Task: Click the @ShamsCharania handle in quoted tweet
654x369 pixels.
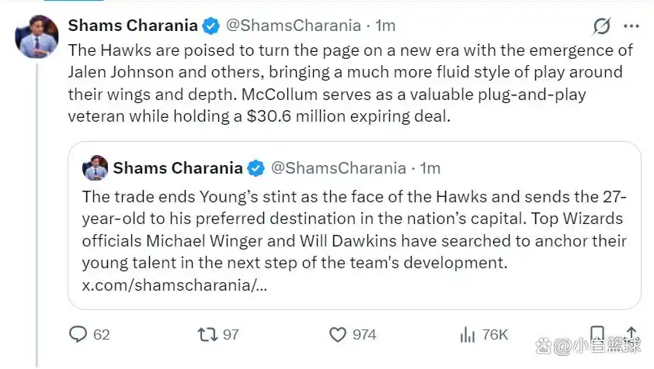Action: click(338, 168)
